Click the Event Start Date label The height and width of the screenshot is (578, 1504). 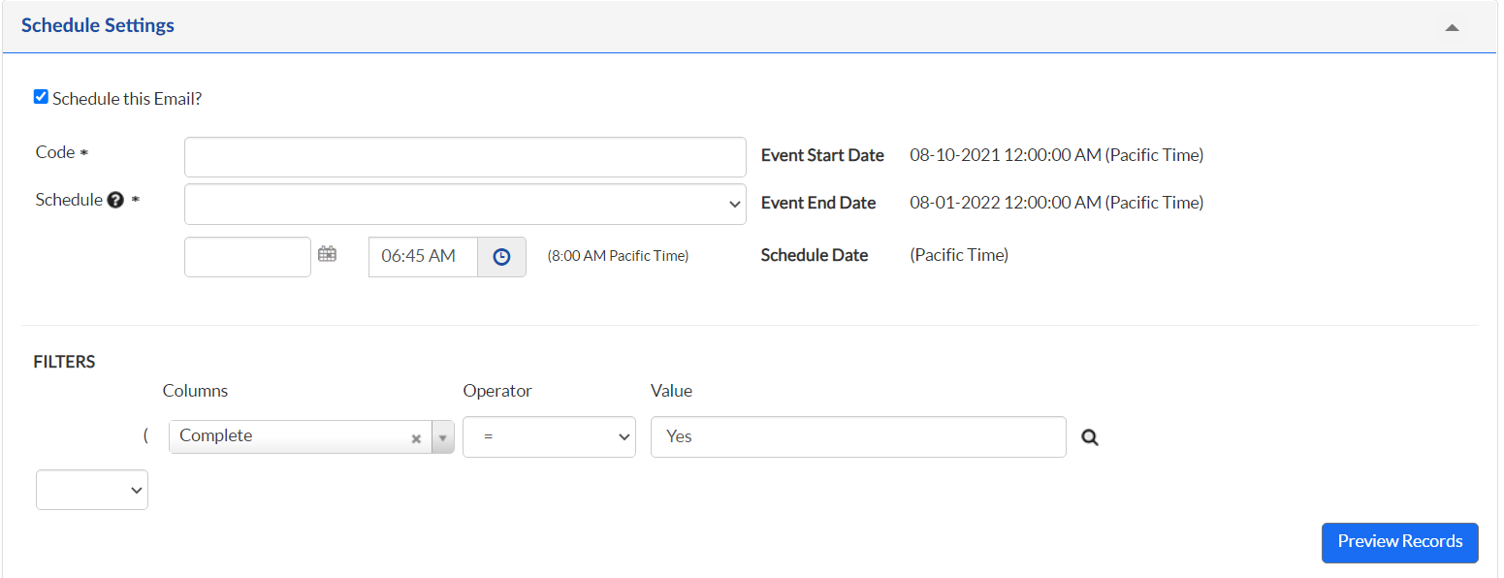coord(822,155)
